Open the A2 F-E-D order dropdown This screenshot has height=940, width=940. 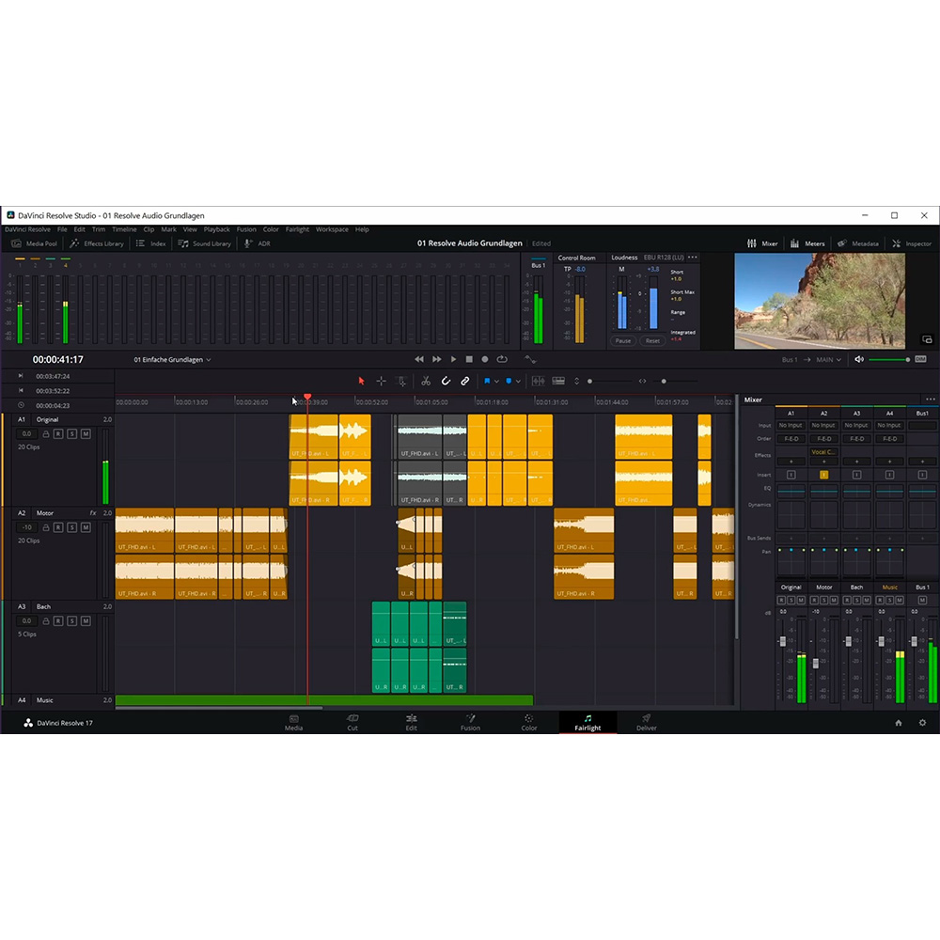pos(823,438)
